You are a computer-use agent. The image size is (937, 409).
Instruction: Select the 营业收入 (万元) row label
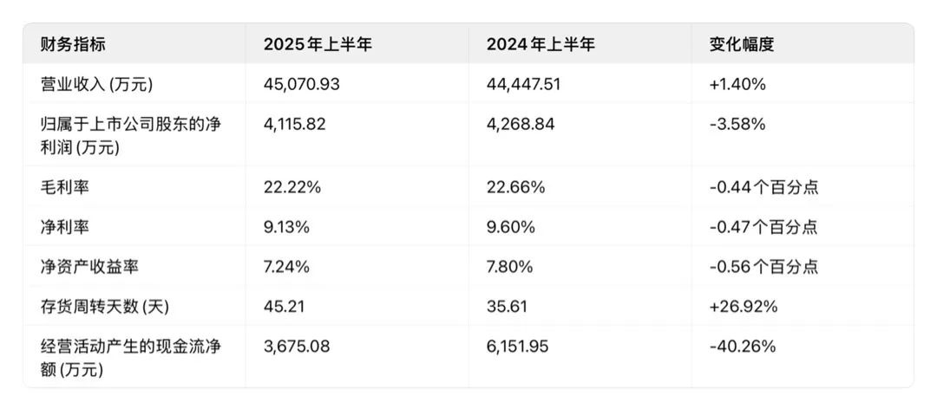coord(97,85)
